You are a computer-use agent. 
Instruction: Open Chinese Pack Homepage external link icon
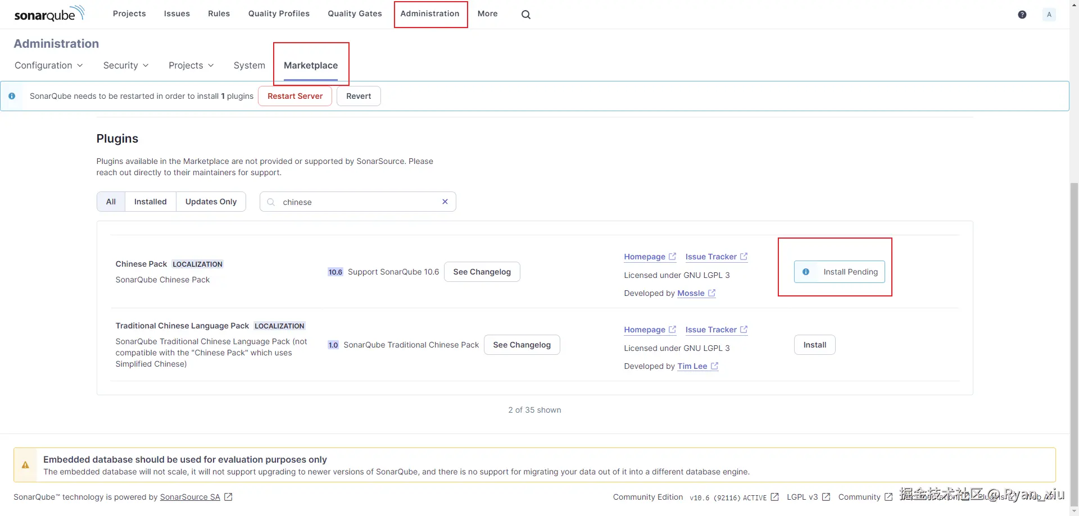click(672, 257)
